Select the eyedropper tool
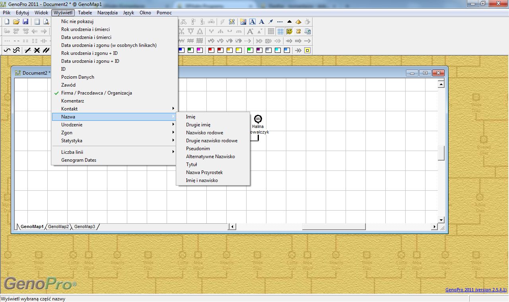Screen dimensions: 509x302 click(x=271, y=21)
